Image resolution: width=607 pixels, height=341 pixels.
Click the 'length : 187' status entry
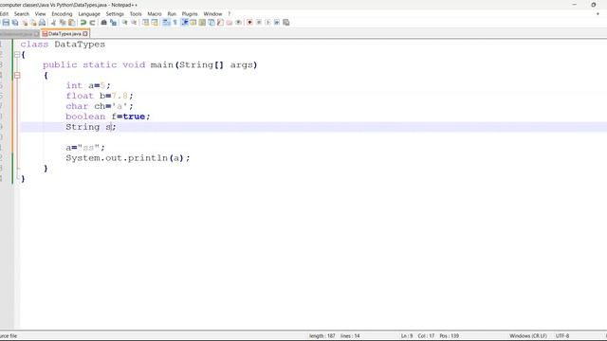click(x=322, y=336)
